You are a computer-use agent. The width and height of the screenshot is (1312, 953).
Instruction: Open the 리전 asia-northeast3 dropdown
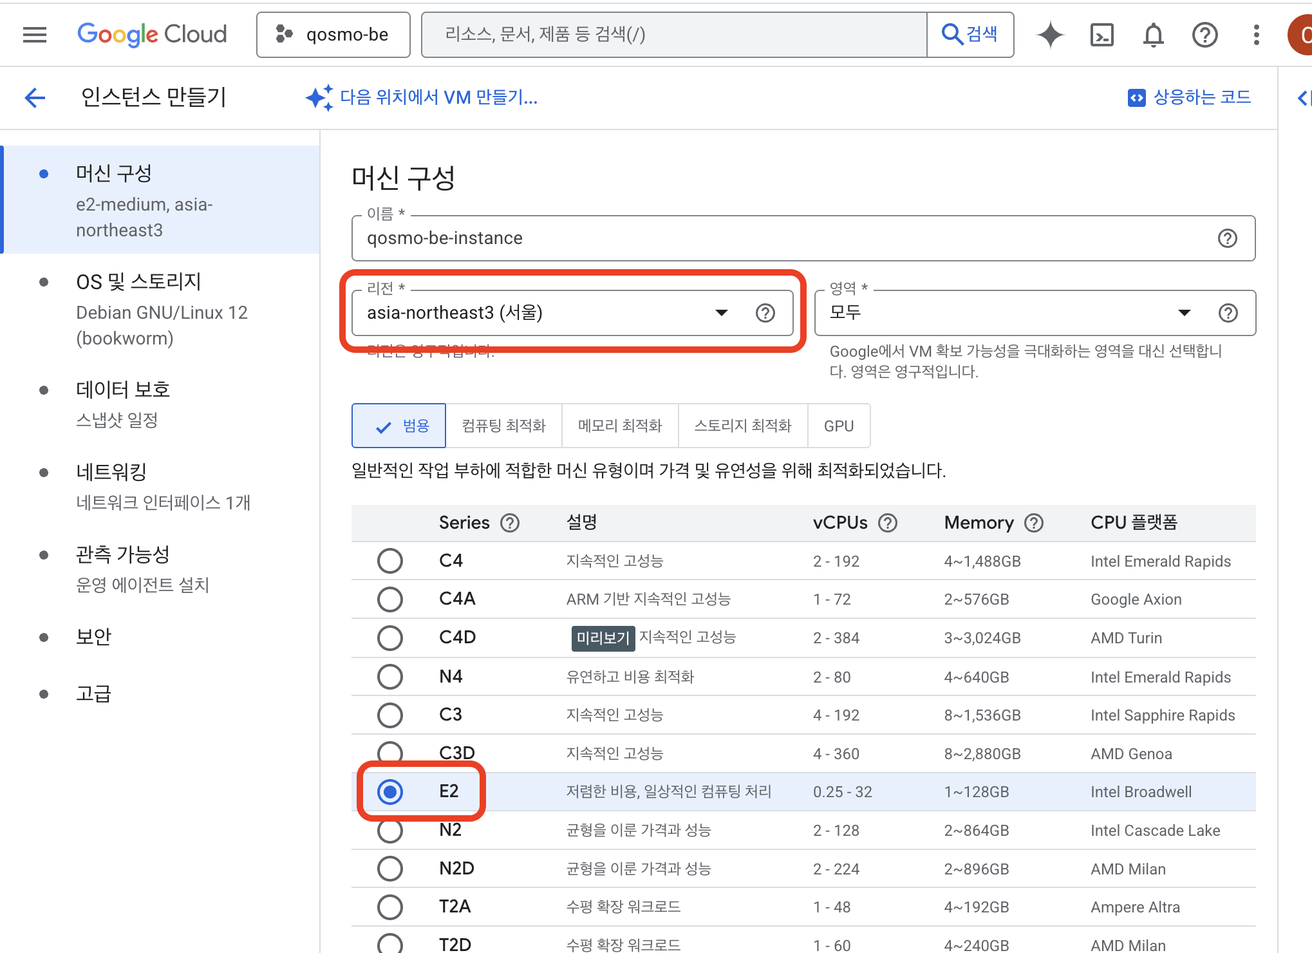[x=572, y=313]
